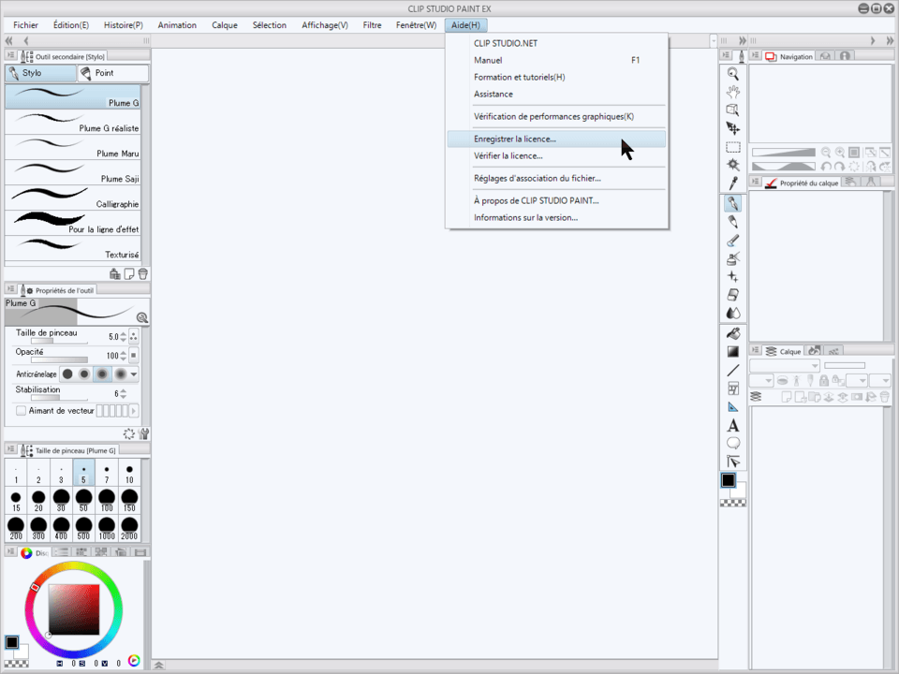Select the Fill bucket tool
Image resolution: width=899 pixels, height=674 pixels.
tap(732, 333)
